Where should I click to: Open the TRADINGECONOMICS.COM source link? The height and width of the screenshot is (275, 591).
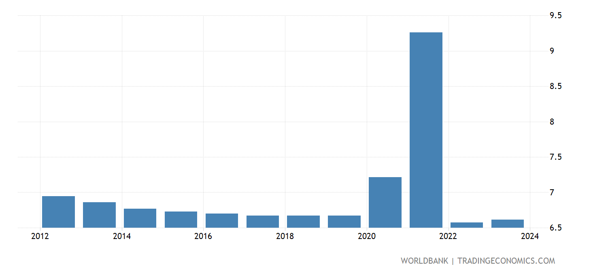pos(506,261)
